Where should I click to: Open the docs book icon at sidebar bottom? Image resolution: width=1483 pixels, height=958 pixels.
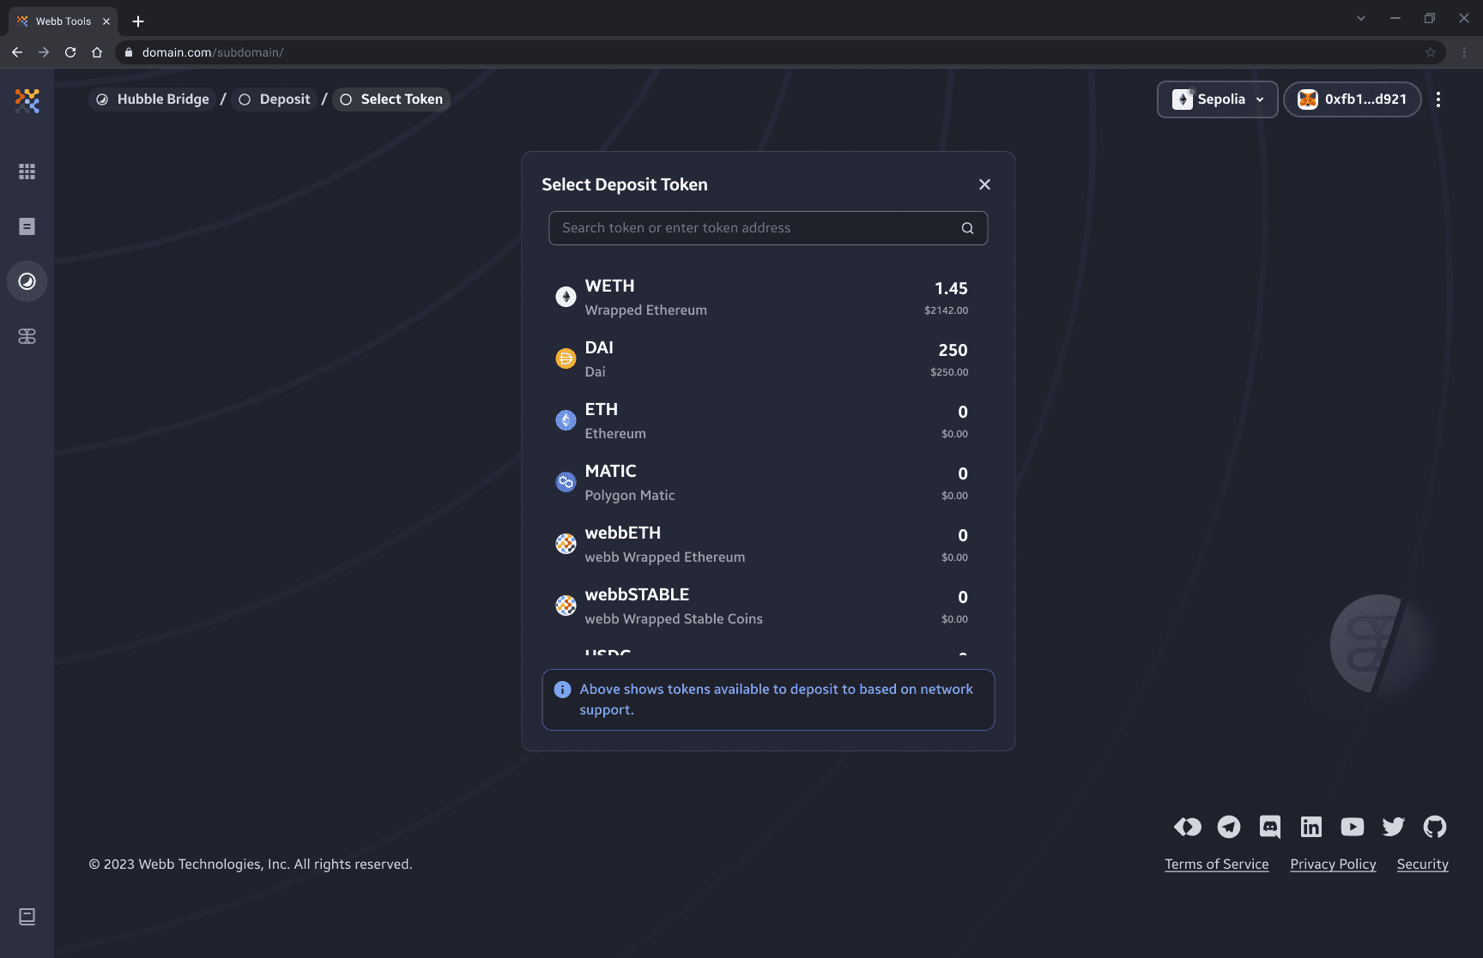(27, 917)
